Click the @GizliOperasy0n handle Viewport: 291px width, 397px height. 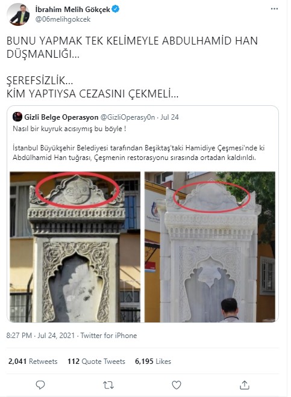point(128,117)
